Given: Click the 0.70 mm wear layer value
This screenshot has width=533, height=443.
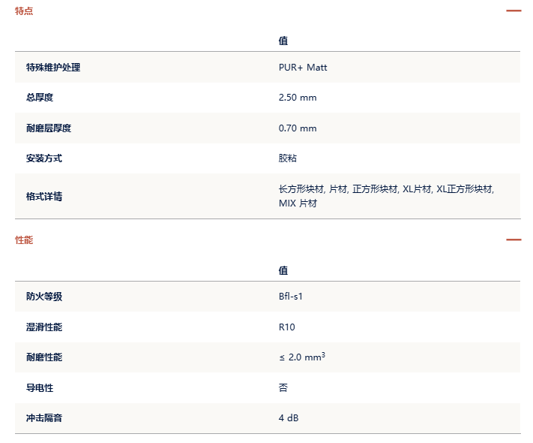Looking at the screenshot, I should [298, 128].
